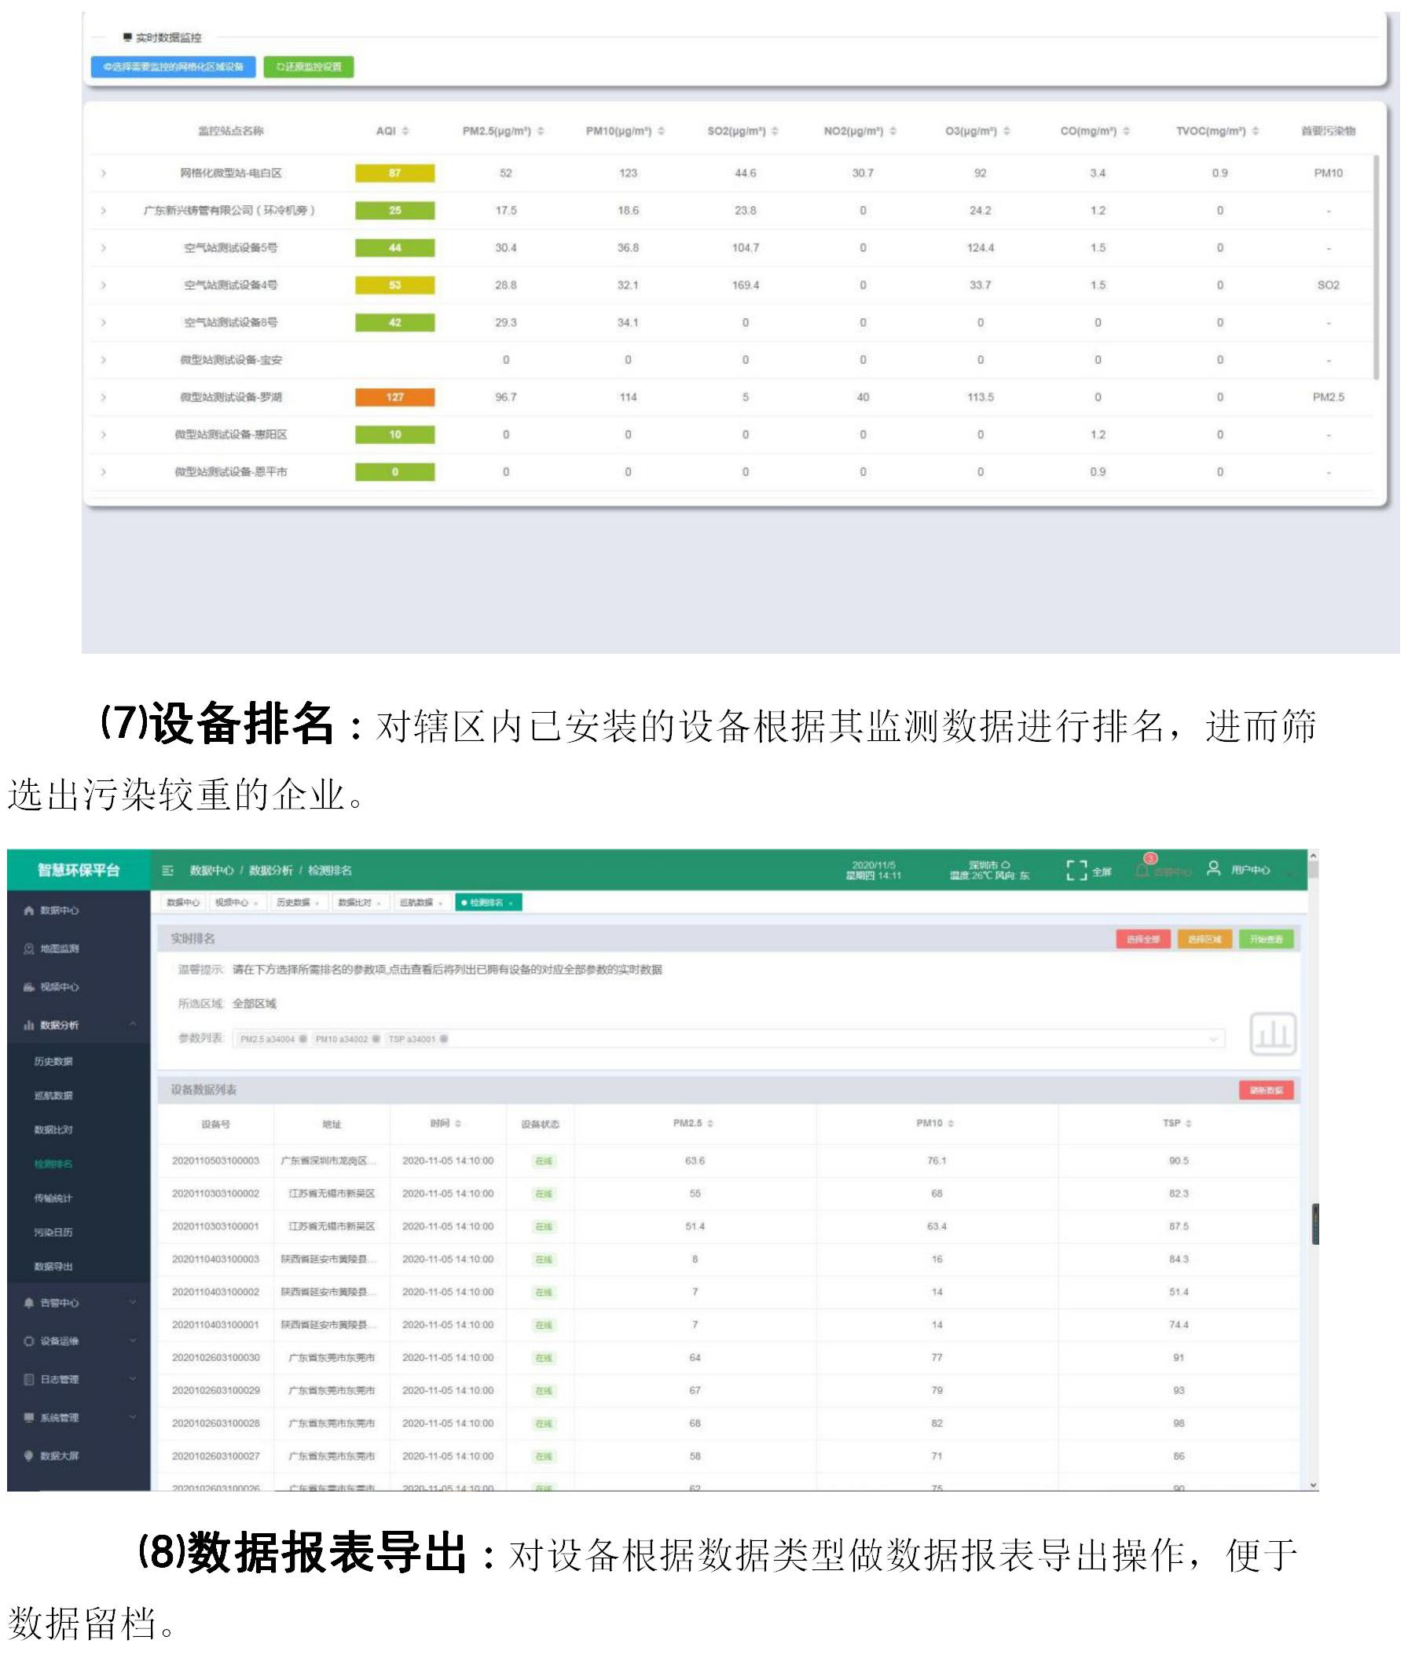Open the alarm bell notification icon
This screenshot has width=1419, height=1666.
(1142, 870)
